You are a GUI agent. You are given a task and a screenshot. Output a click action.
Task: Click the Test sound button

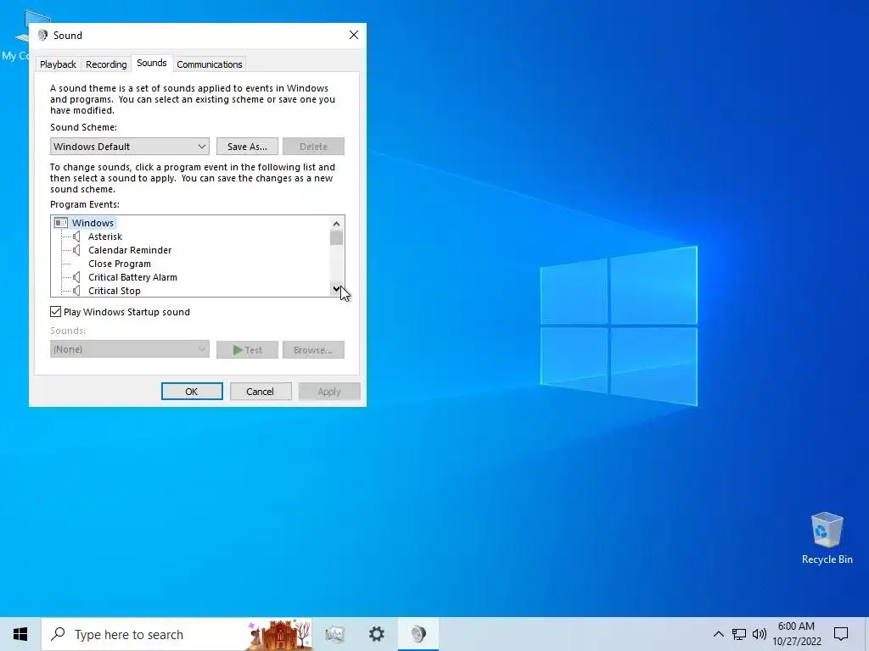tap(247, 350)
